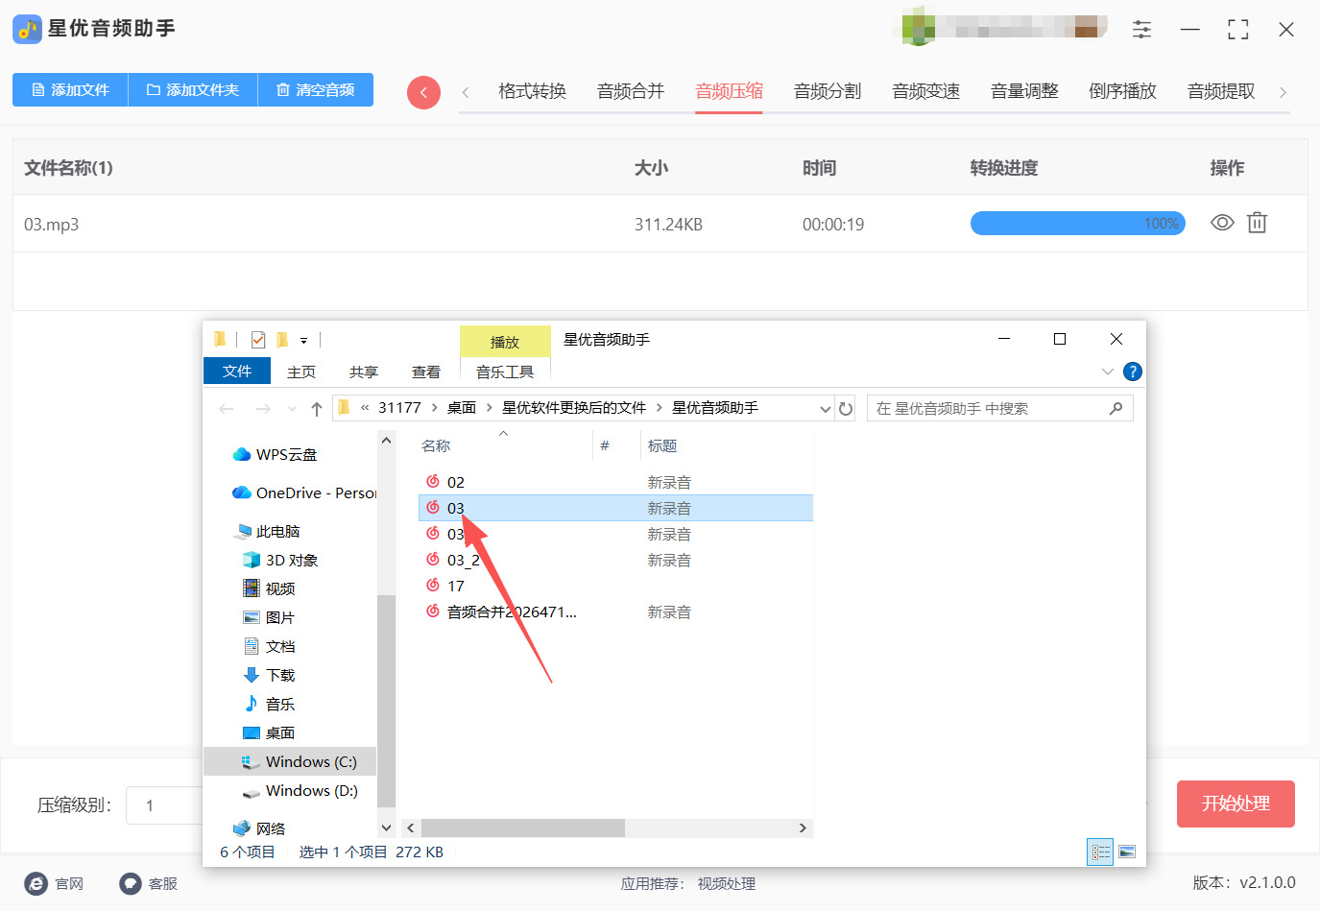Click the Properties checkmark icon in Explorer's quick access toolbar
This screenshot has height=912, width=1320.
coord(257,340)
